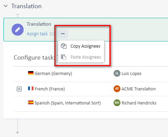This screenshot has width=168, height=137.
Task: Click the German flag icon
Action: point(31,73)
